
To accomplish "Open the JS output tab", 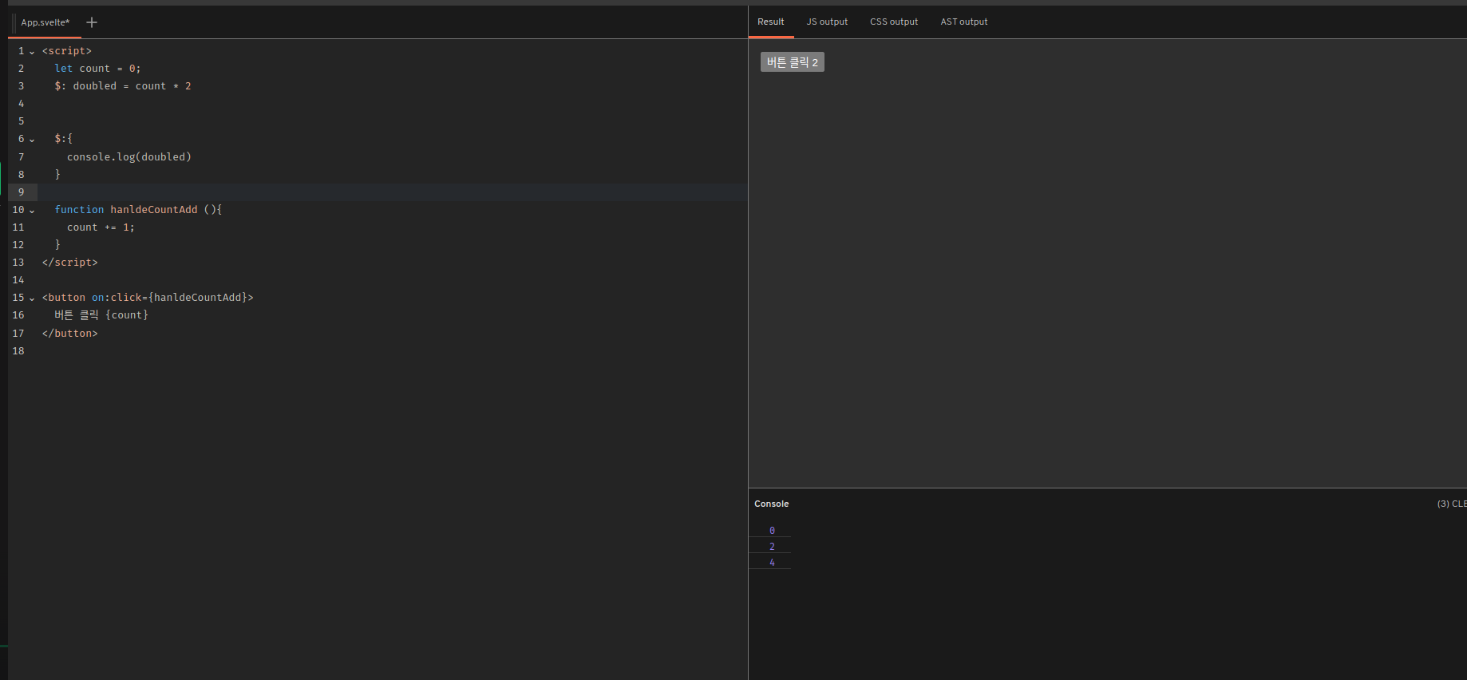I will tap(827, 22).
